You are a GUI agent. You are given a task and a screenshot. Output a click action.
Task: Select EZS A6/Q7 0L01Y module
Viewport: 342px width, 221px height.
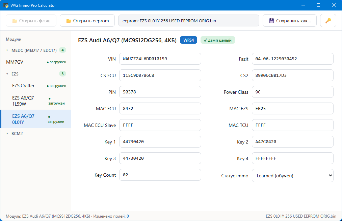[36, 119]
